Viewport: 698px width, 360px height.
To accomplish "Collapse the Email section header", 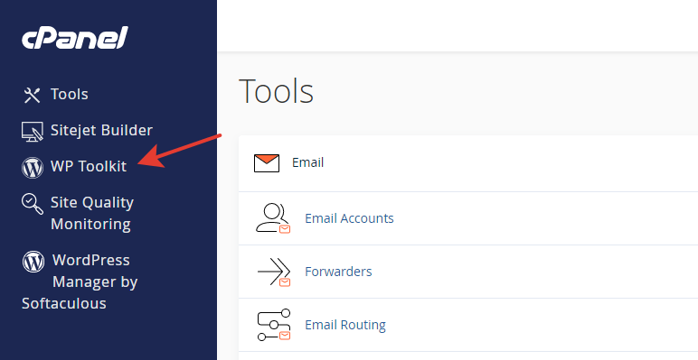I will 468,163.
